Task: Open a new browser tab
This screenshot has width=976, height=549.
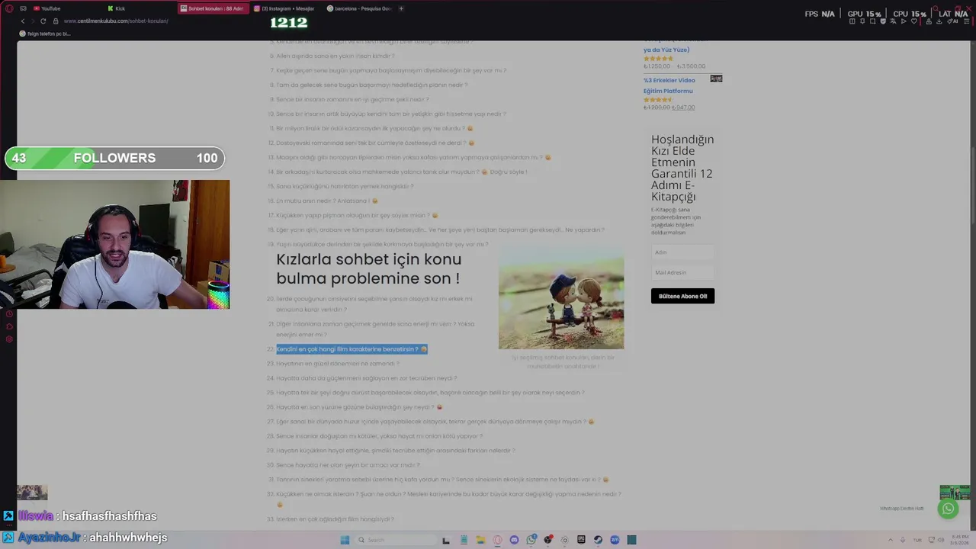Action: (x=401, y=8)
